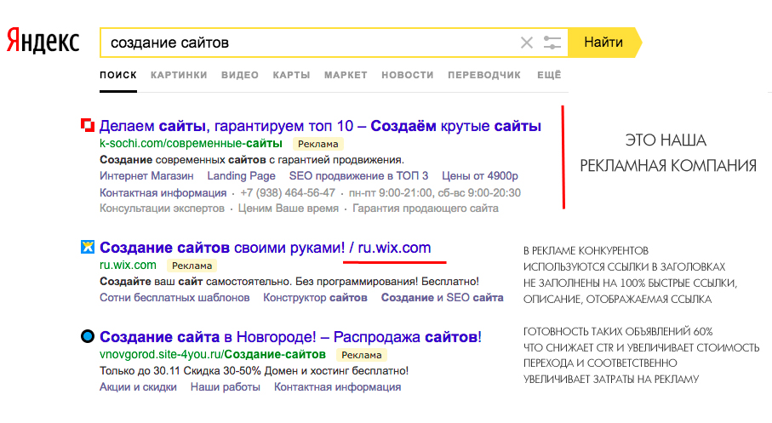This screenshot has width=772, height=423.
Task: Switch to the Переводчик tab
Action: pos(484,75)
